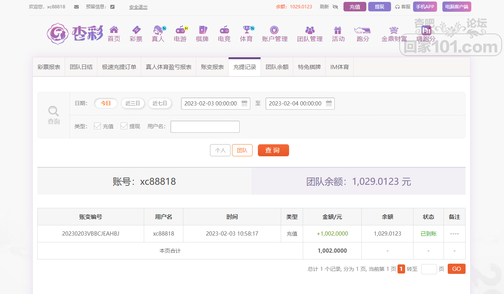
Task: Open 手机APP button
Action: (x=425, y=7)
